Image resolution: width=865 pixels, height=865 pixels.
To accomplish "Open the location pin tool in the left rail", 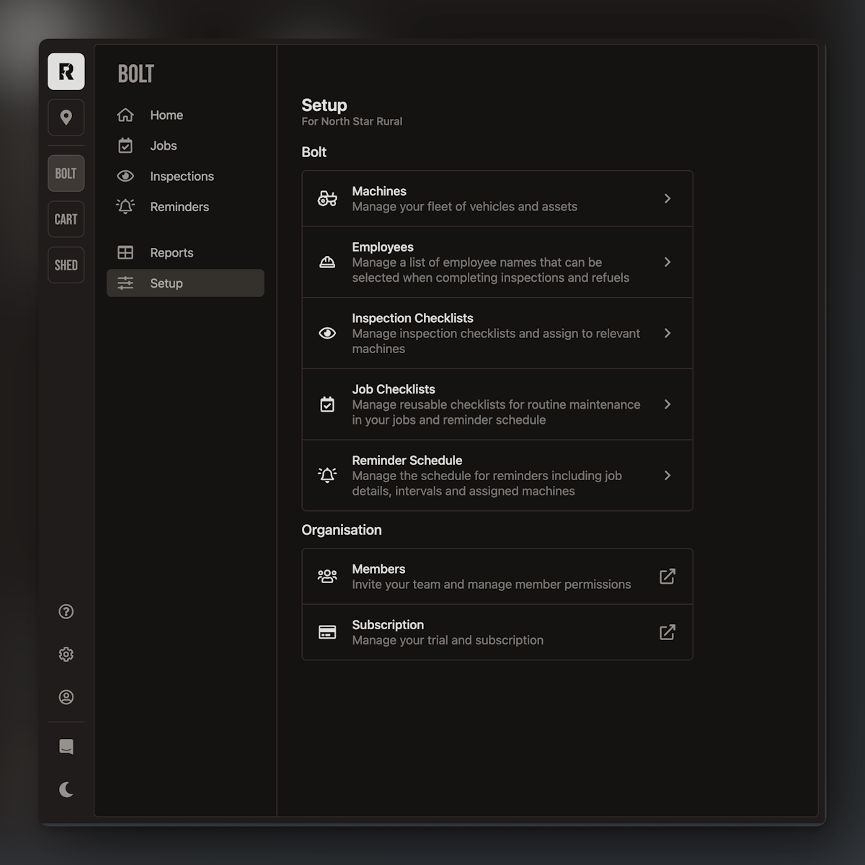I will [66, 117].
